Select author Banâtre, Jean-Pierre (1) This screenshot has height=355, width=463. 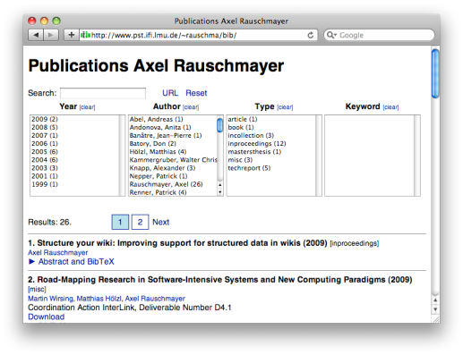coord(166,135)
